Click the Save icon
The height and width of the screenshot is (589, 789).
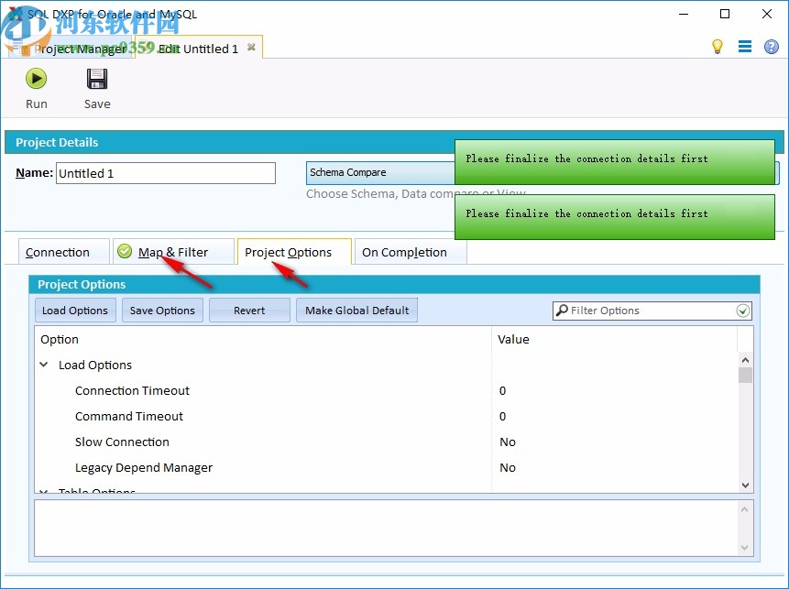tap(96, 79)
